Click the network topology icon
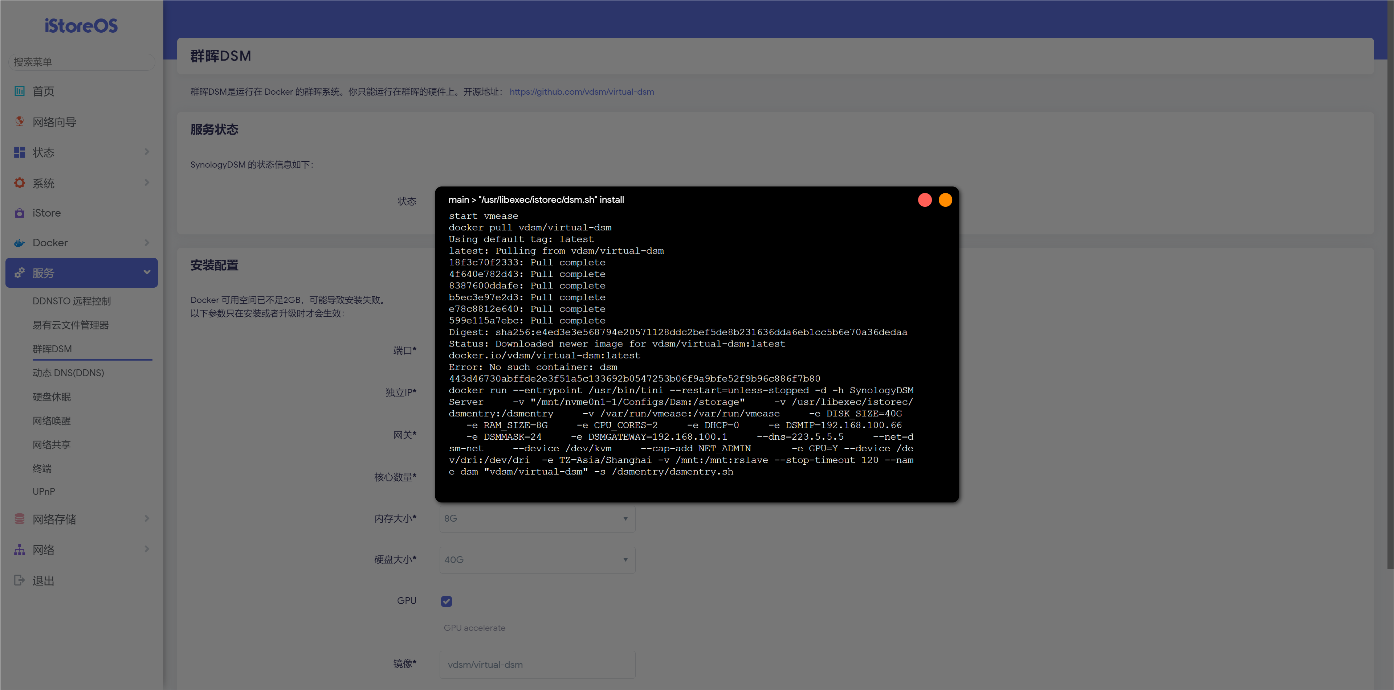 (x=20, y=549)
